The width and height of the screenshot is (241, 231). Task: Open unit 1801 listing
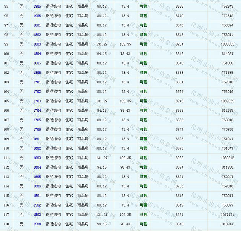click(37, 26)
